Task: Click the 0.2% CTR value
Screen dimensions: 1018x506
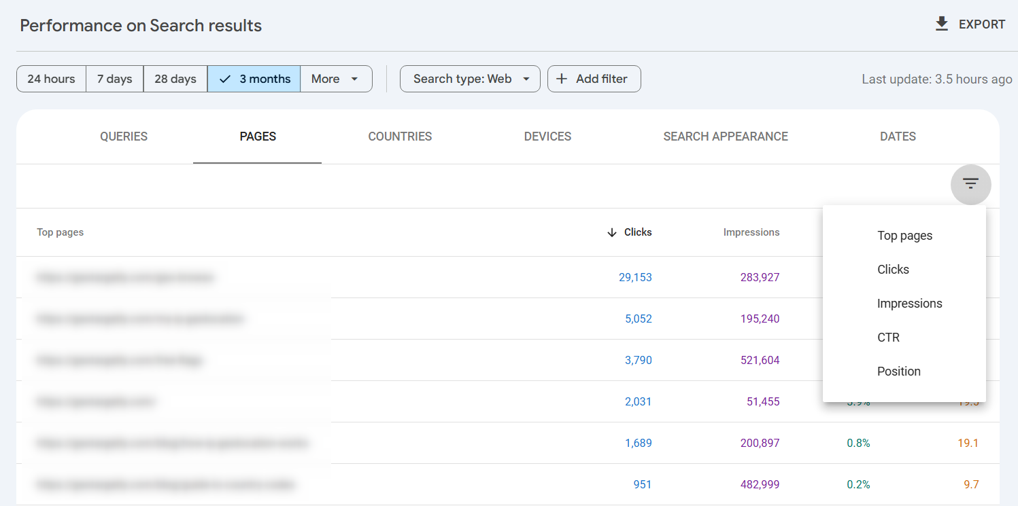Action: [x=858, y=484]
